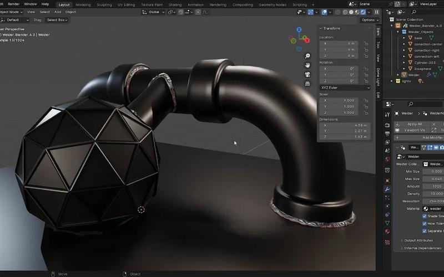Open the Object Data properties tab icon
Screen dimensions: 444x277
pos(387,223)
